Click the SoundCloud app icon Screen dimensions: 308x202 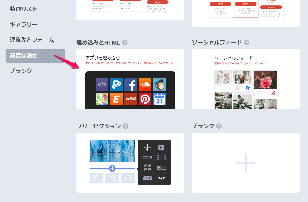click(145, 84)
